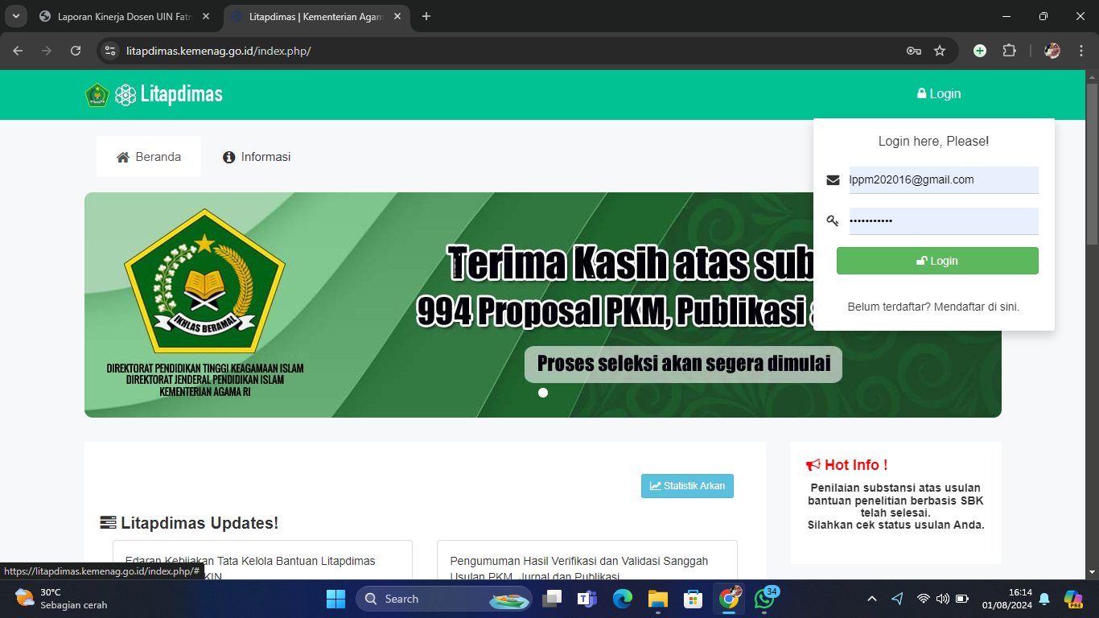Click the Statistik Arkan button
The image size is (1099, 618).
pyautogui.click(x=687, y=486)
